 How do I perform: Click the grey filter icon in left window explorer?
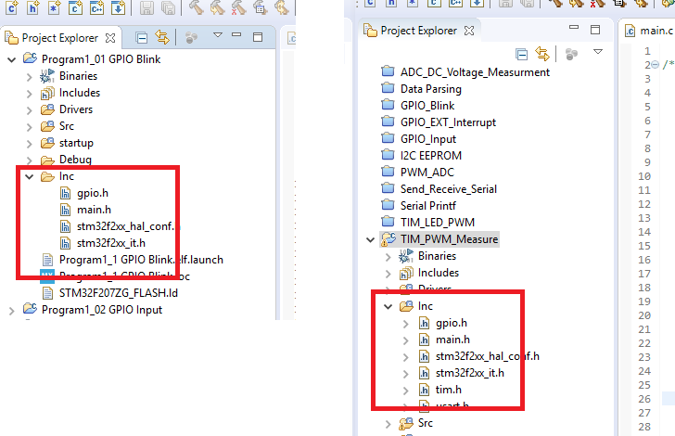coord(191,38)
